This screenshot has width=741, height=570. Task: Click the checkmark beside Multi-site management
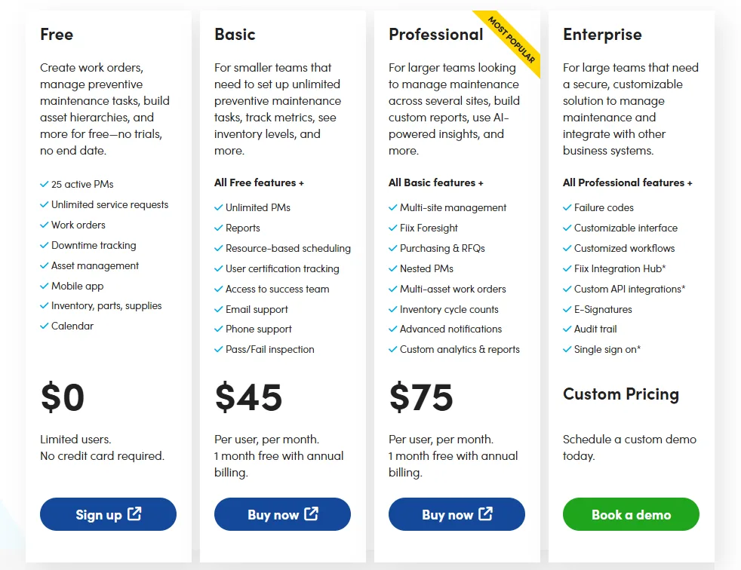click(392, 207)
